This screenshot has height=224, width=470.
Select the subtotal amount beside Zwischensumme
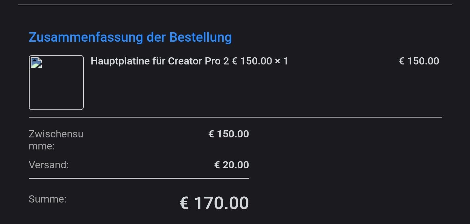(228, 134)
